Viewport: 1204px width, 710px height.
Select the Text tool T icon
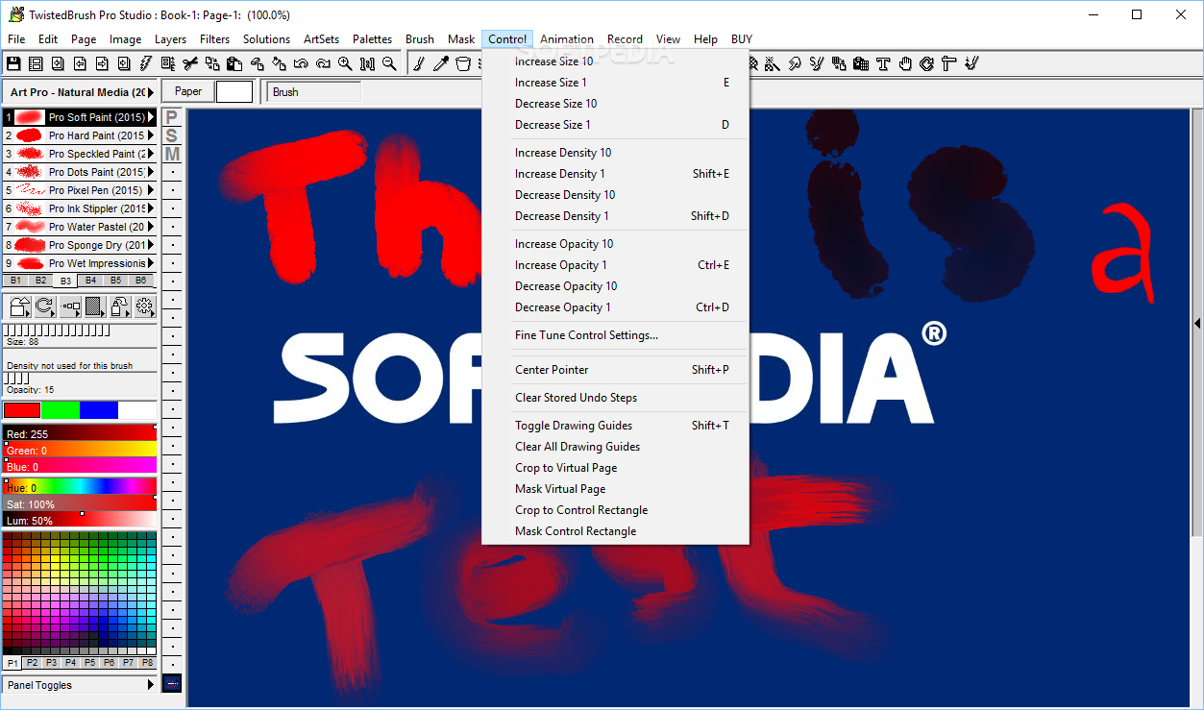tap(883, 63)
